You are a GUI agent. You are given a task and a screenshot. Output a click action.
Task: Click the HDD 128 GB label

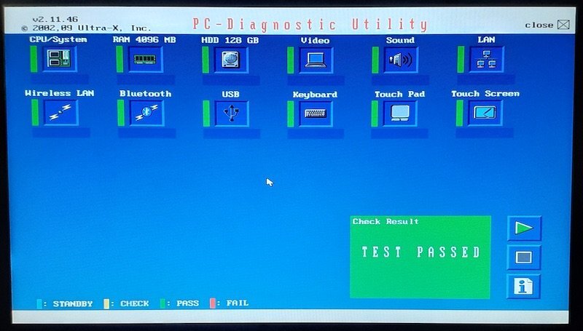click(x=230, y=40)
